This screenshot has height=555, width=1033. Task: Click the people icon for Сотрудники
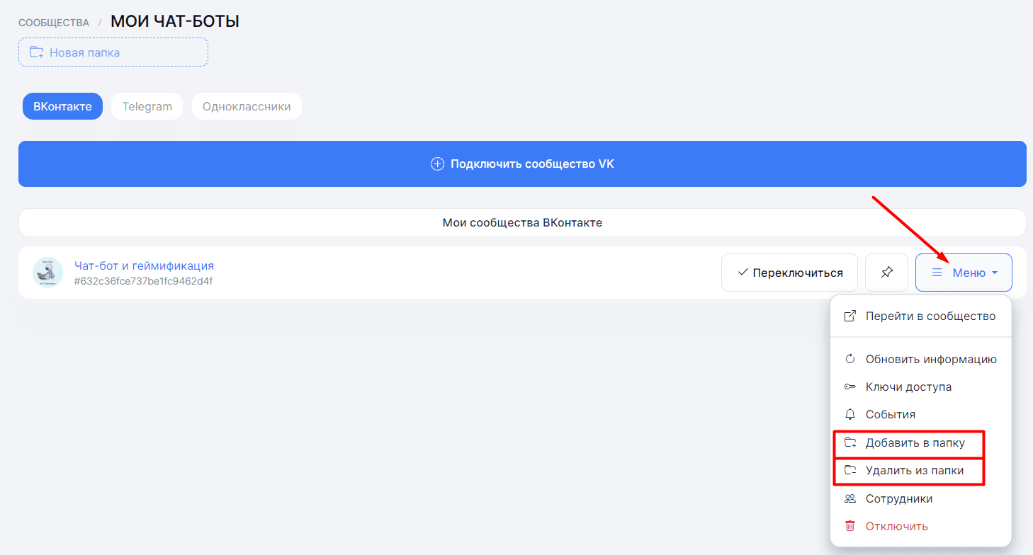point(850,499)
